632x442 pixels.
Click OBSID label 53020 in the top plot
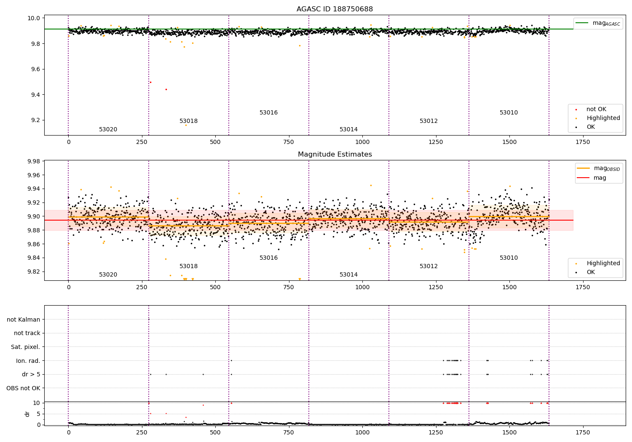tap(108, 130)
